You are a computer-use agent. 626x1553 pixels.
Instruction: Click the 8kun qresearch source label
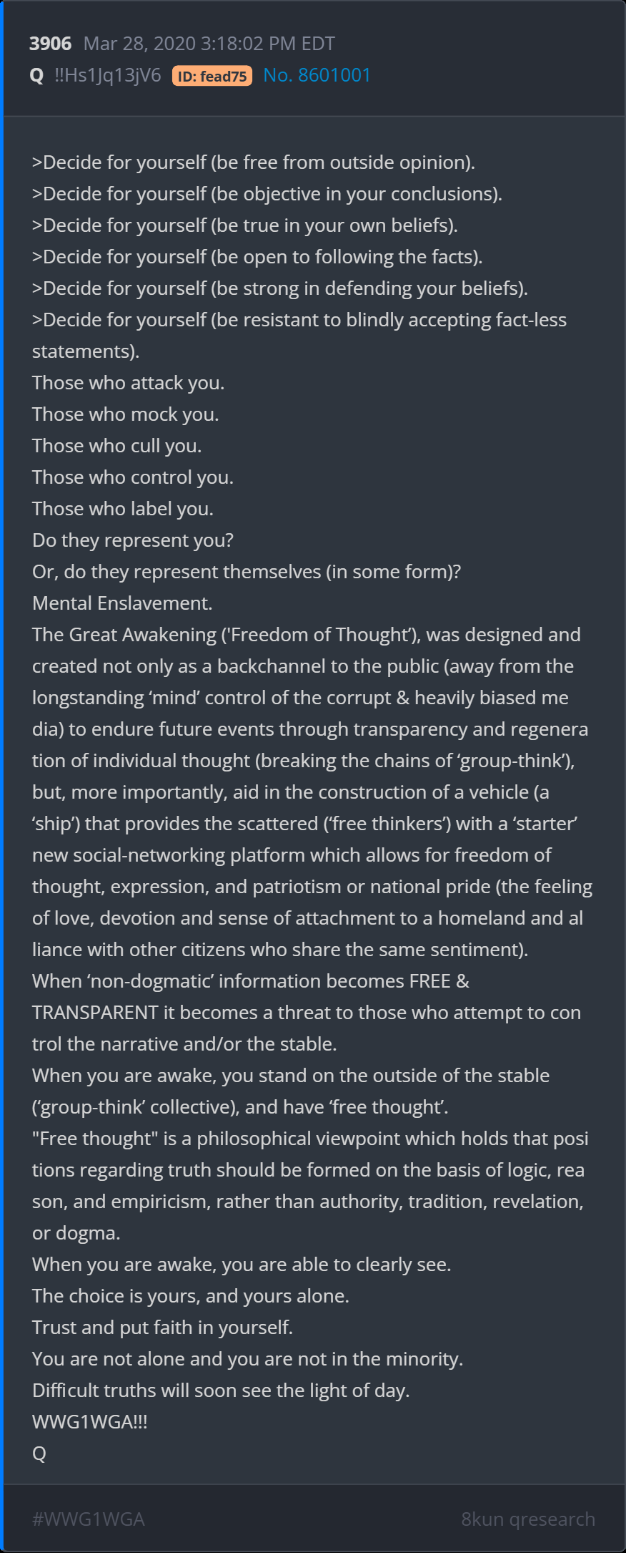[527, 1519]
